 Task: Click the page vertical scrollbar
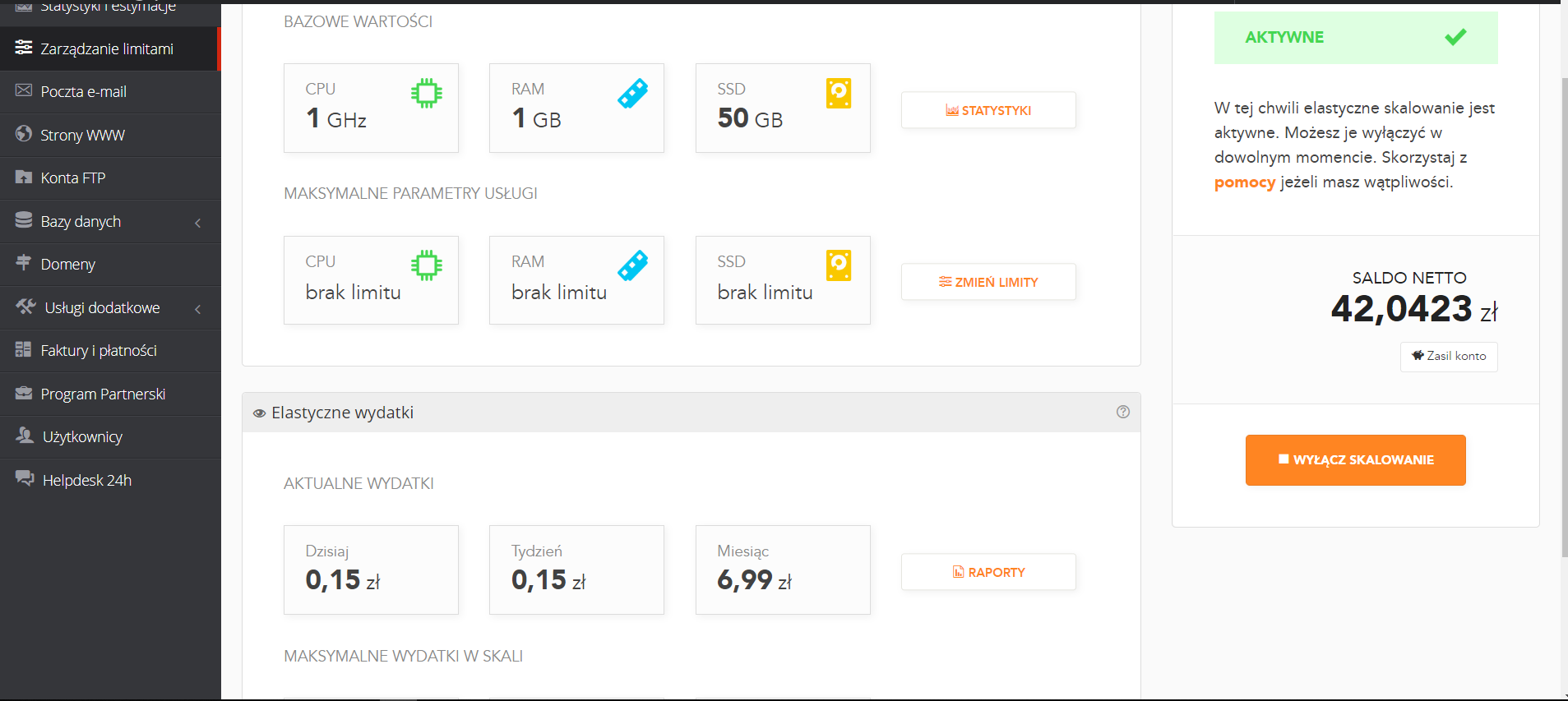tap(1563, 312)
